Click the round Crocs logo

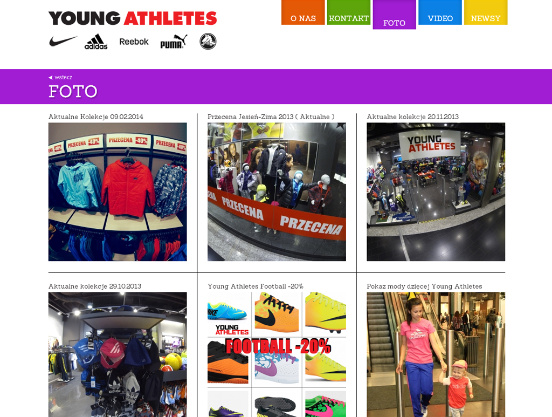[208, 41]
